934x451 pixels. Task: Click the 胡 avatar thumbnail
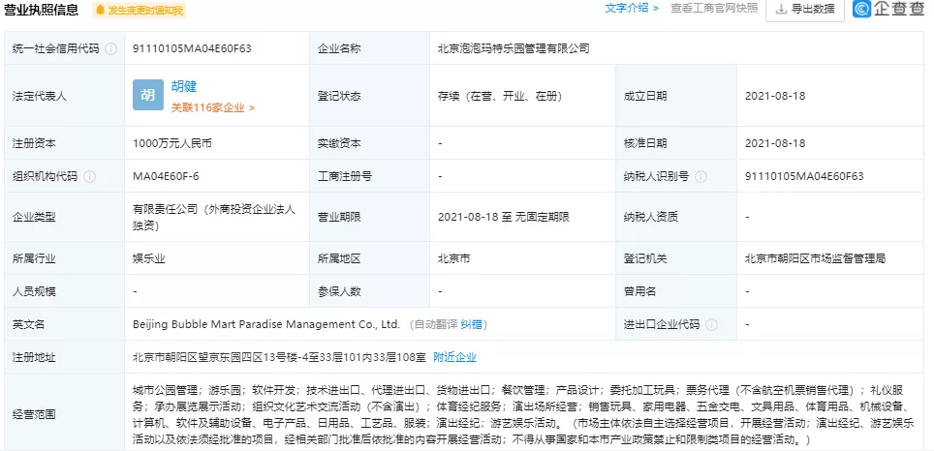(x=148, y=95)
